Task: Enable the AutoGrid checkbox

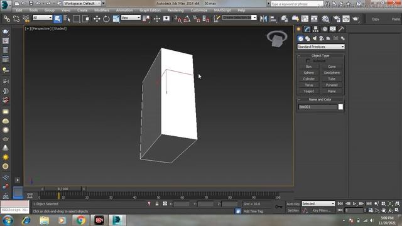Action: point(308,61)
